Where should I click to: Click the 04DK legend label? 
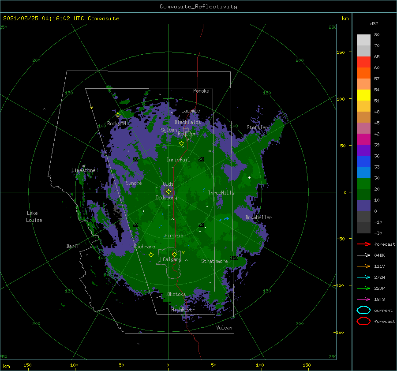coord(379,255)
